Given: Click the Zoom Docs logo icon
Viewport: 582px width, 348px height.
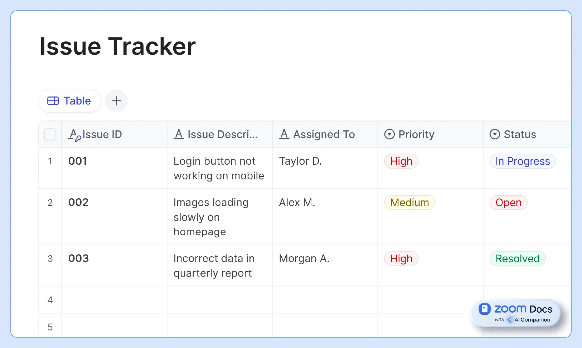Looking at the screenshot, I should click(485, 309).
